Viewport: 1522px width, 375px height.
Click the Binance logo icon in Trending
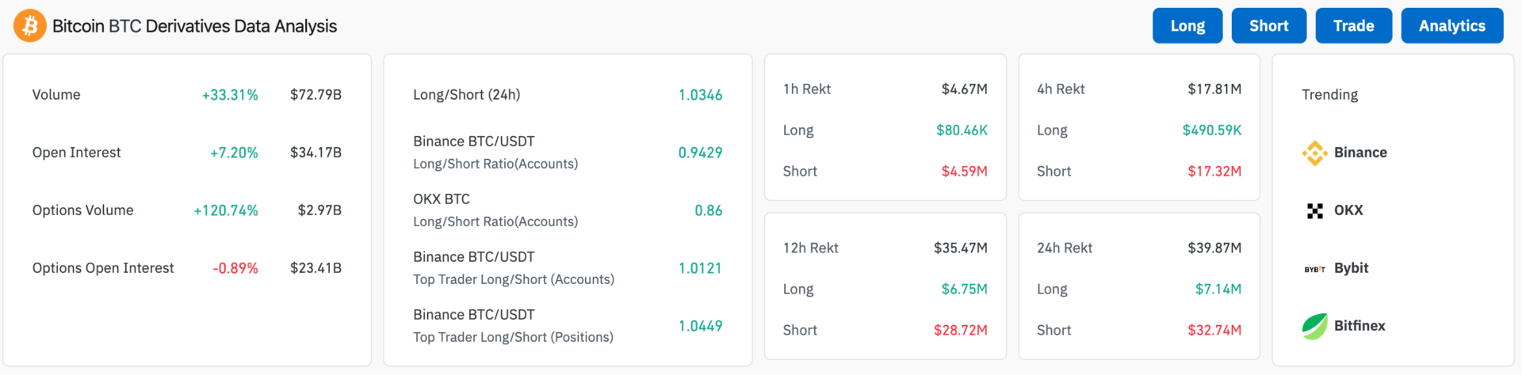[x=1314, y=153]
